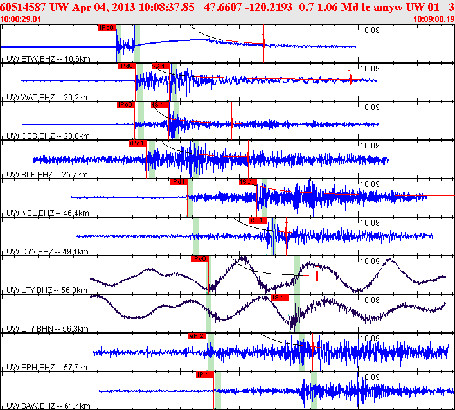Select the iS 1 pick flag on LTY BHN trace
The width and height of the screenshot is (455, 410).
point(280,298)
